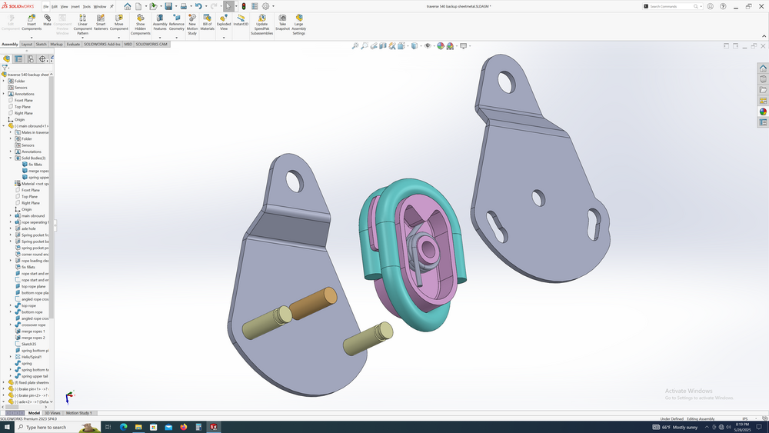Click the Zoom to Fit magnifier icon
Image resolution: width=769 pixels, height=433 pixels.
355,46
